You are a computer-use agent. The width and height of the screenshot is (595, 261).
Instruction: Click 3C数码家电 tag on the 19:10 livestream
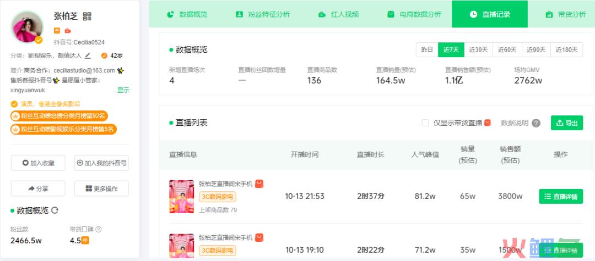(218, 251)
